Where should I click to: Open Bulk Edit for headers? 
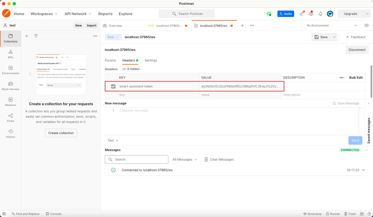356,78
